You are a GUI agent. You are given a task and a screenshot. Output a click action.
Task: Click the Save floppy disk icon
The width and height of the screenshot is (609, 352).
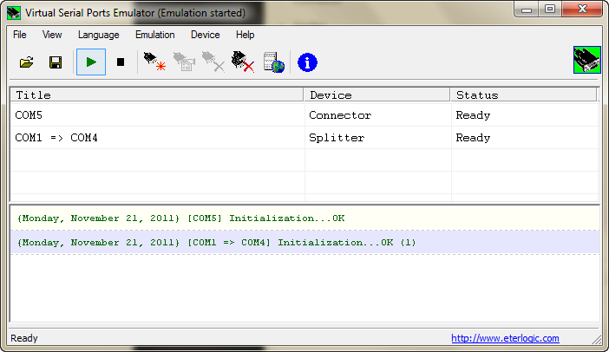pos(55,62)
